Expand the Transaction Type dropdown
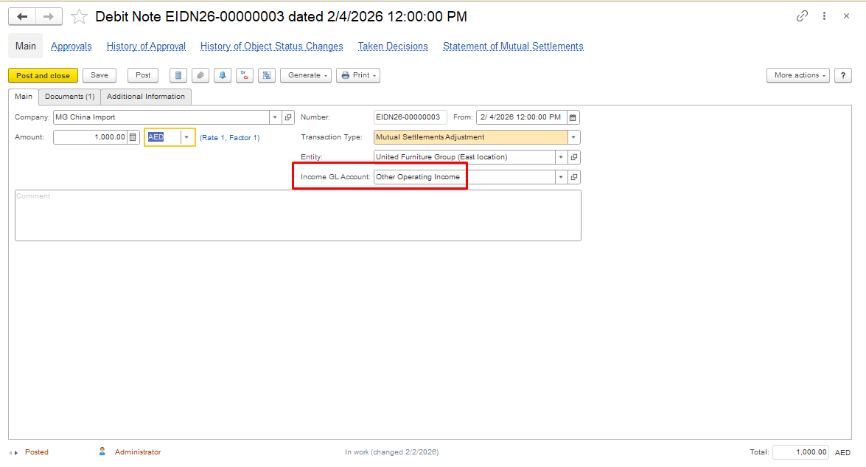Viewport: 866px width, 467px height. click(x=573, y=137)
